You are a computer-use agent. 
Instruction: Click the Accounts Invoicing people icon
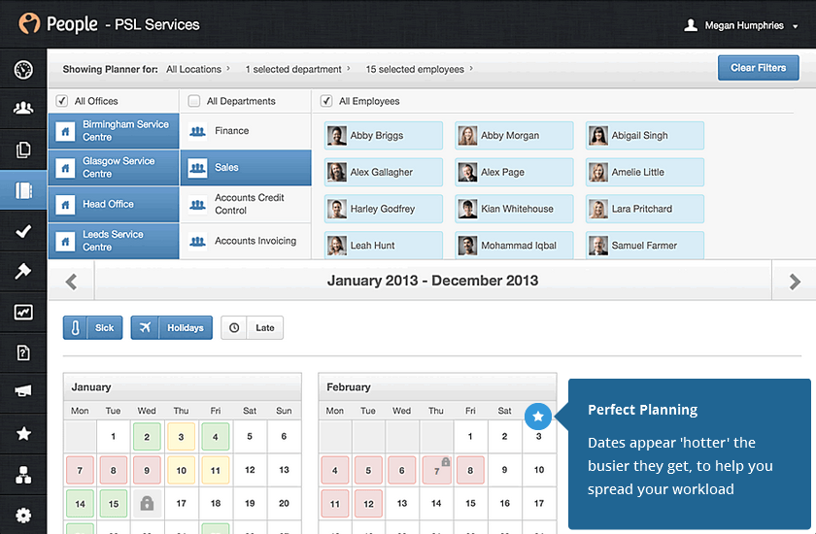coord(197,241)
